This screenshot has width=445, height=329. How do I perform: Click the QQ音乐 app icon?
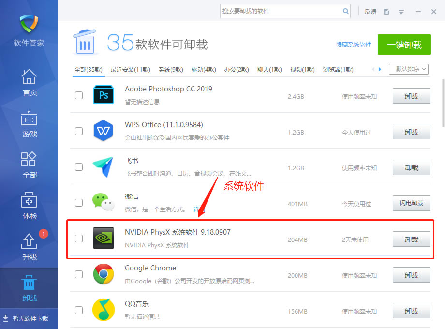click(104, 310)
